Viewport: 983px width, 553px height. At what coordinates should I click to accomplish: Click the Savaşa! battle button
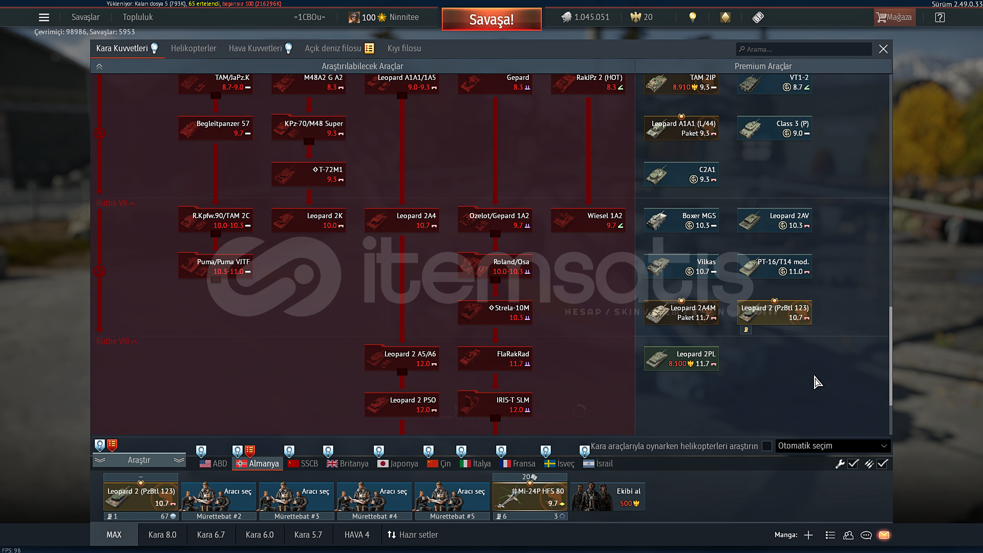(491, 19)
